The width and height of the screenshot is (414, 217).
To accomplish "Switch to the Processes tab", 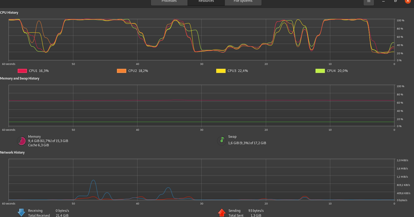I will pos(169,2).
